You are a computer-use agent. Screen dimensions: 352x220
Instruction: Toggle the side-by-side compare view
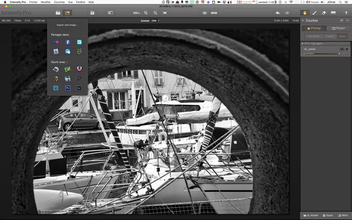pyautogui.click(x=214, y=13)
